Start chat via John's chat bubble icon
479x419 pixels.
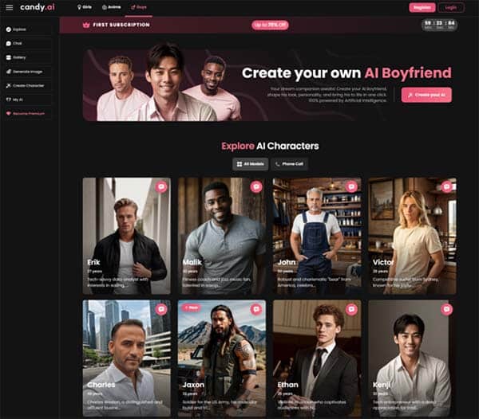point(351,186)
